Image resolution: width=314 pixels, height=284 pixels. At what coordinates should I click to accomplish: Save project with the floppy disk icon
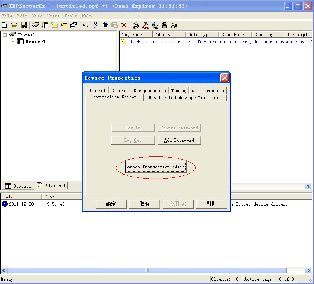pyautogui.click(x=24, y=25)
